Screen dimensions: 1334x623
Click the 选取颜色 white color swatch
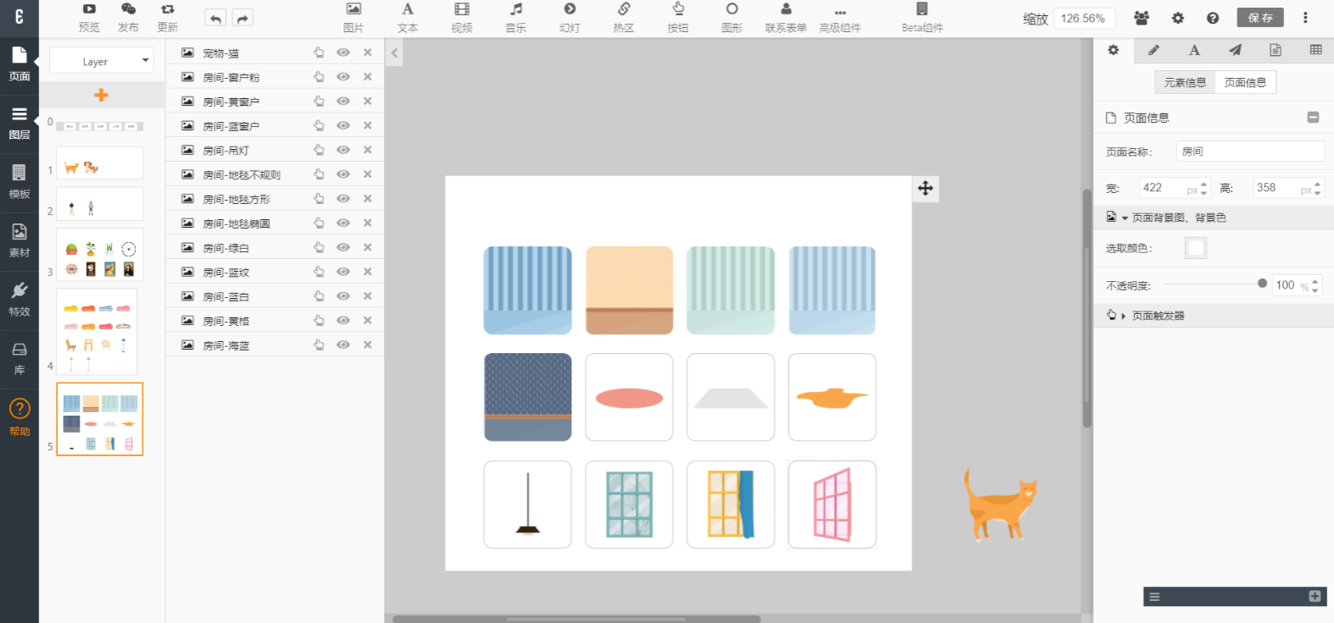point(1195,248)
